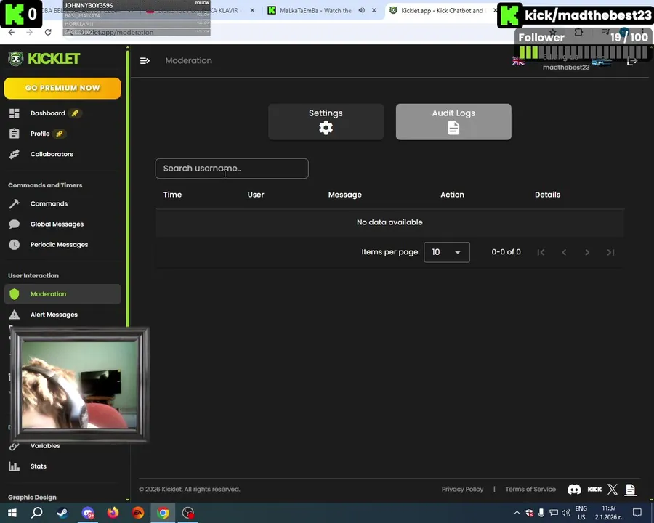Open Collaborators in the sidebar
The image size is (654, 523).
62,154
